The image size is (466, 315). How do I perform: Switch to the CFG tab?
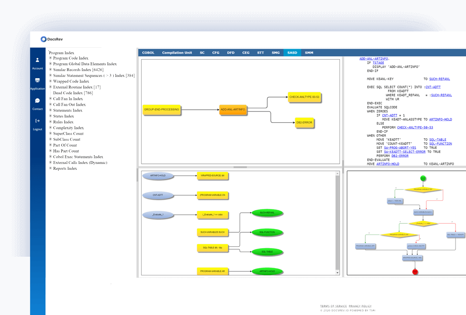tap(216, 53)
